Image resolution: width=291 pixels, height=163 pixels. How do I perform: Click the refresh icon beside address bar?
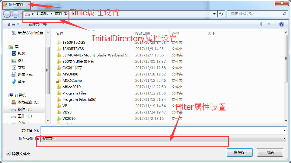point(221,14)
